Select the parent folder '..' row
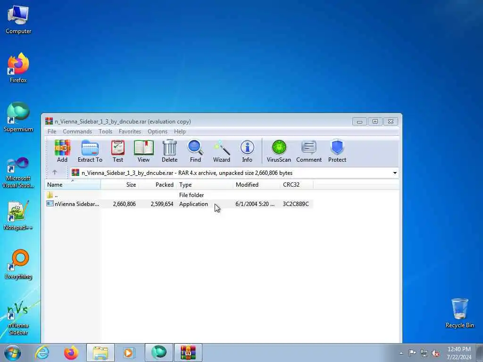The height and width of the screenshot is (362, 483). 179,195
